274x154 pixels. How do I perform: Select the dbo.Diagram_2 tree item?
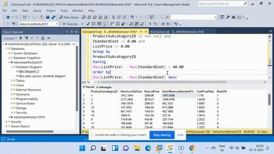pos(29,71)
